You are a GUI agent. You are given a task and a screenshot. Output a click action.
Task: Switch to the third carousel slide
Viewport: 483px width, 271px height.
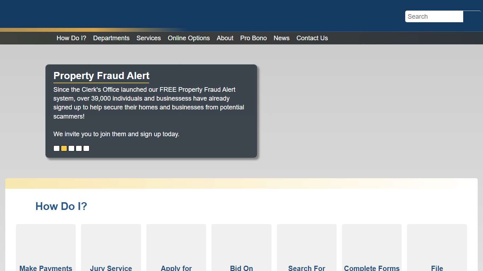pyautogui.click(x=71, y=149)
